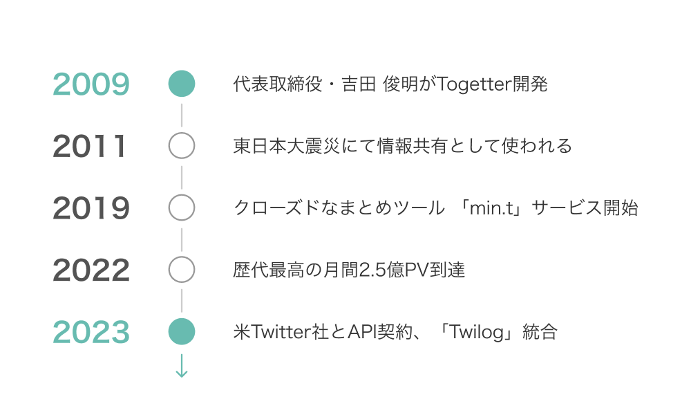This screenshot has height=415, width=691.
Task: Open the 東日本大震災 event description
Action: 403,147
